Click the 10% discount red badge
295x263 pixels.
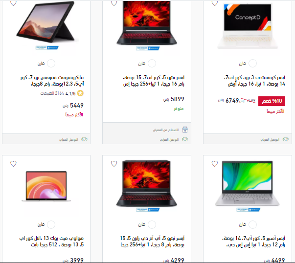click(272, 101)
